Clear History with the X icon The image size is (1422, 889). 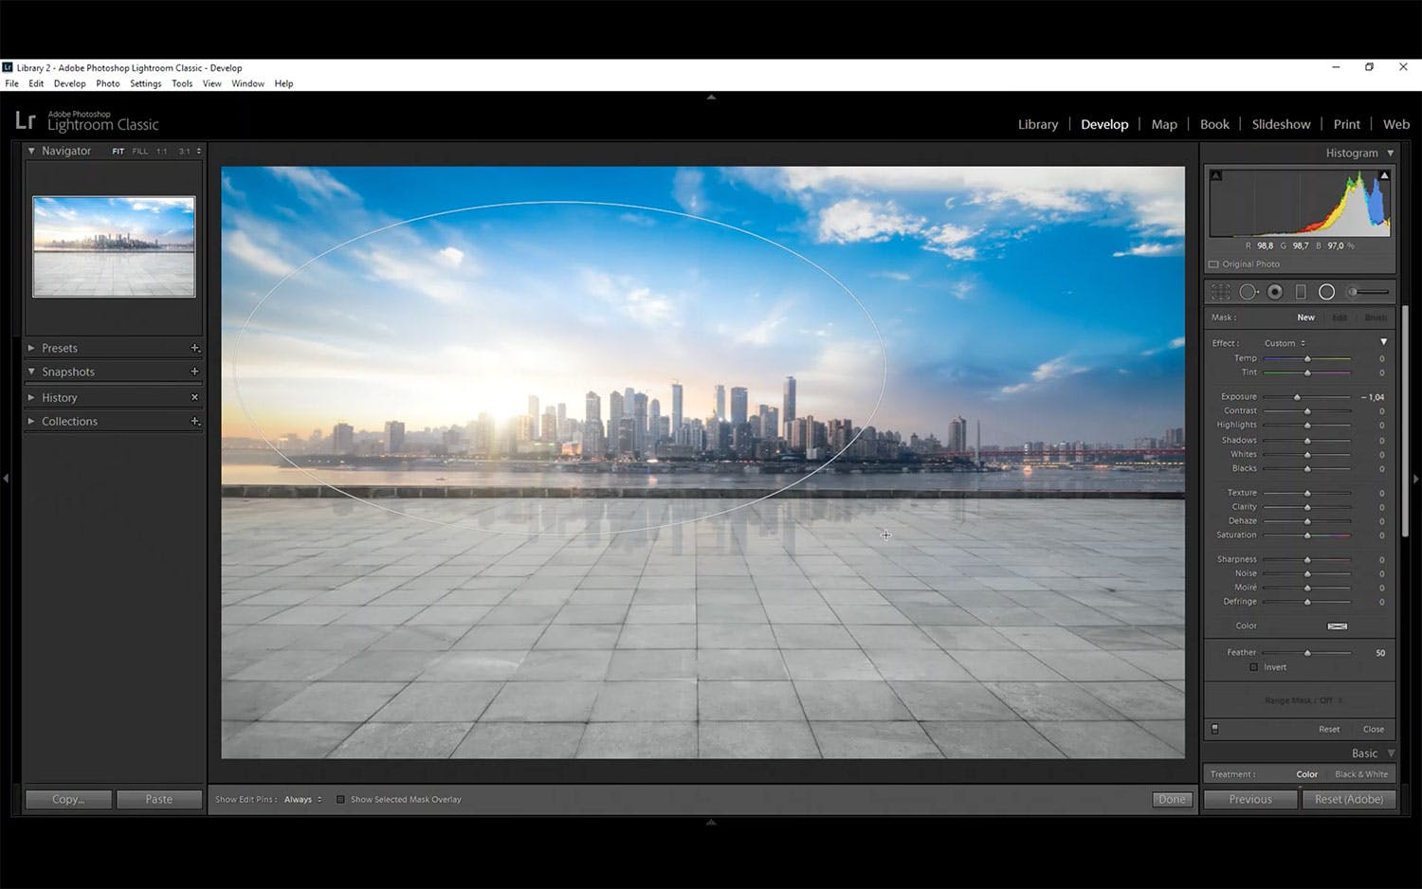pos(194,397)
